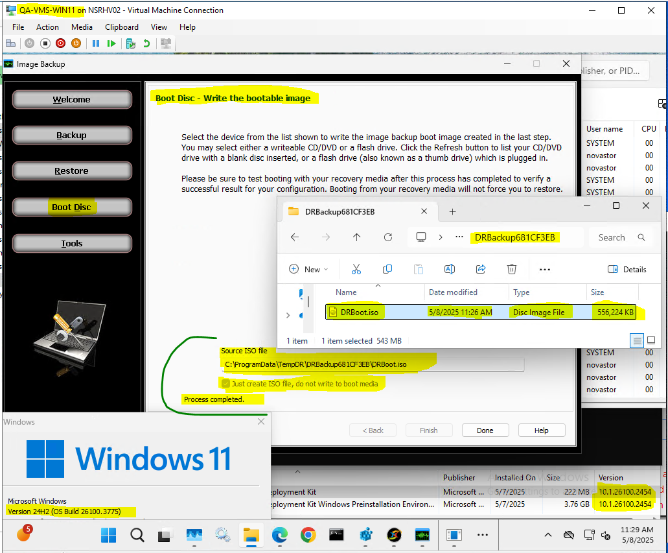This screenshot has height=553, width=668.
Task: Click the '556,224 KB' size cell
Action: tap(615, 312)
